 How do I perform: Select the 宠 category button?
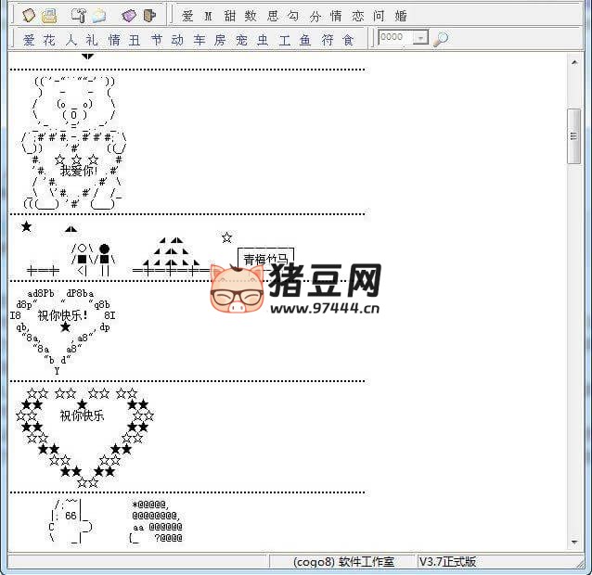coord(241,39)
